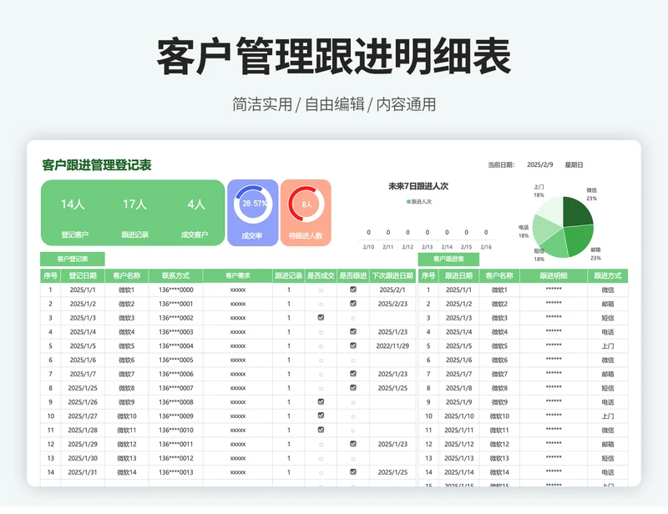Uncheck 是否跟进 checkbox in 微软2 row
Viewport: 668px width, 514px height.
tap(353, 304)
